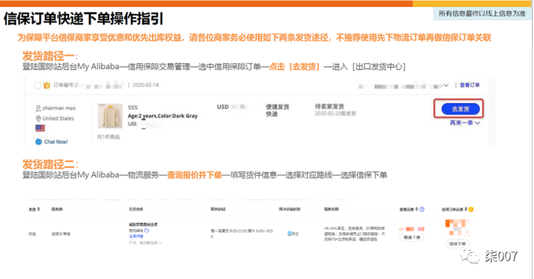The height and width of the screenshot is (279, 534).
Task: Click the 待卖家发货 status text
Action: pos(330,106)
